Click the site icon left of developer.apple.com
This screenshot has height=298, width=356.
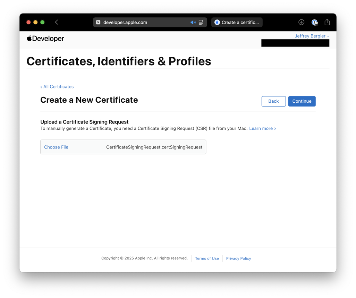[x=98, y=23]
